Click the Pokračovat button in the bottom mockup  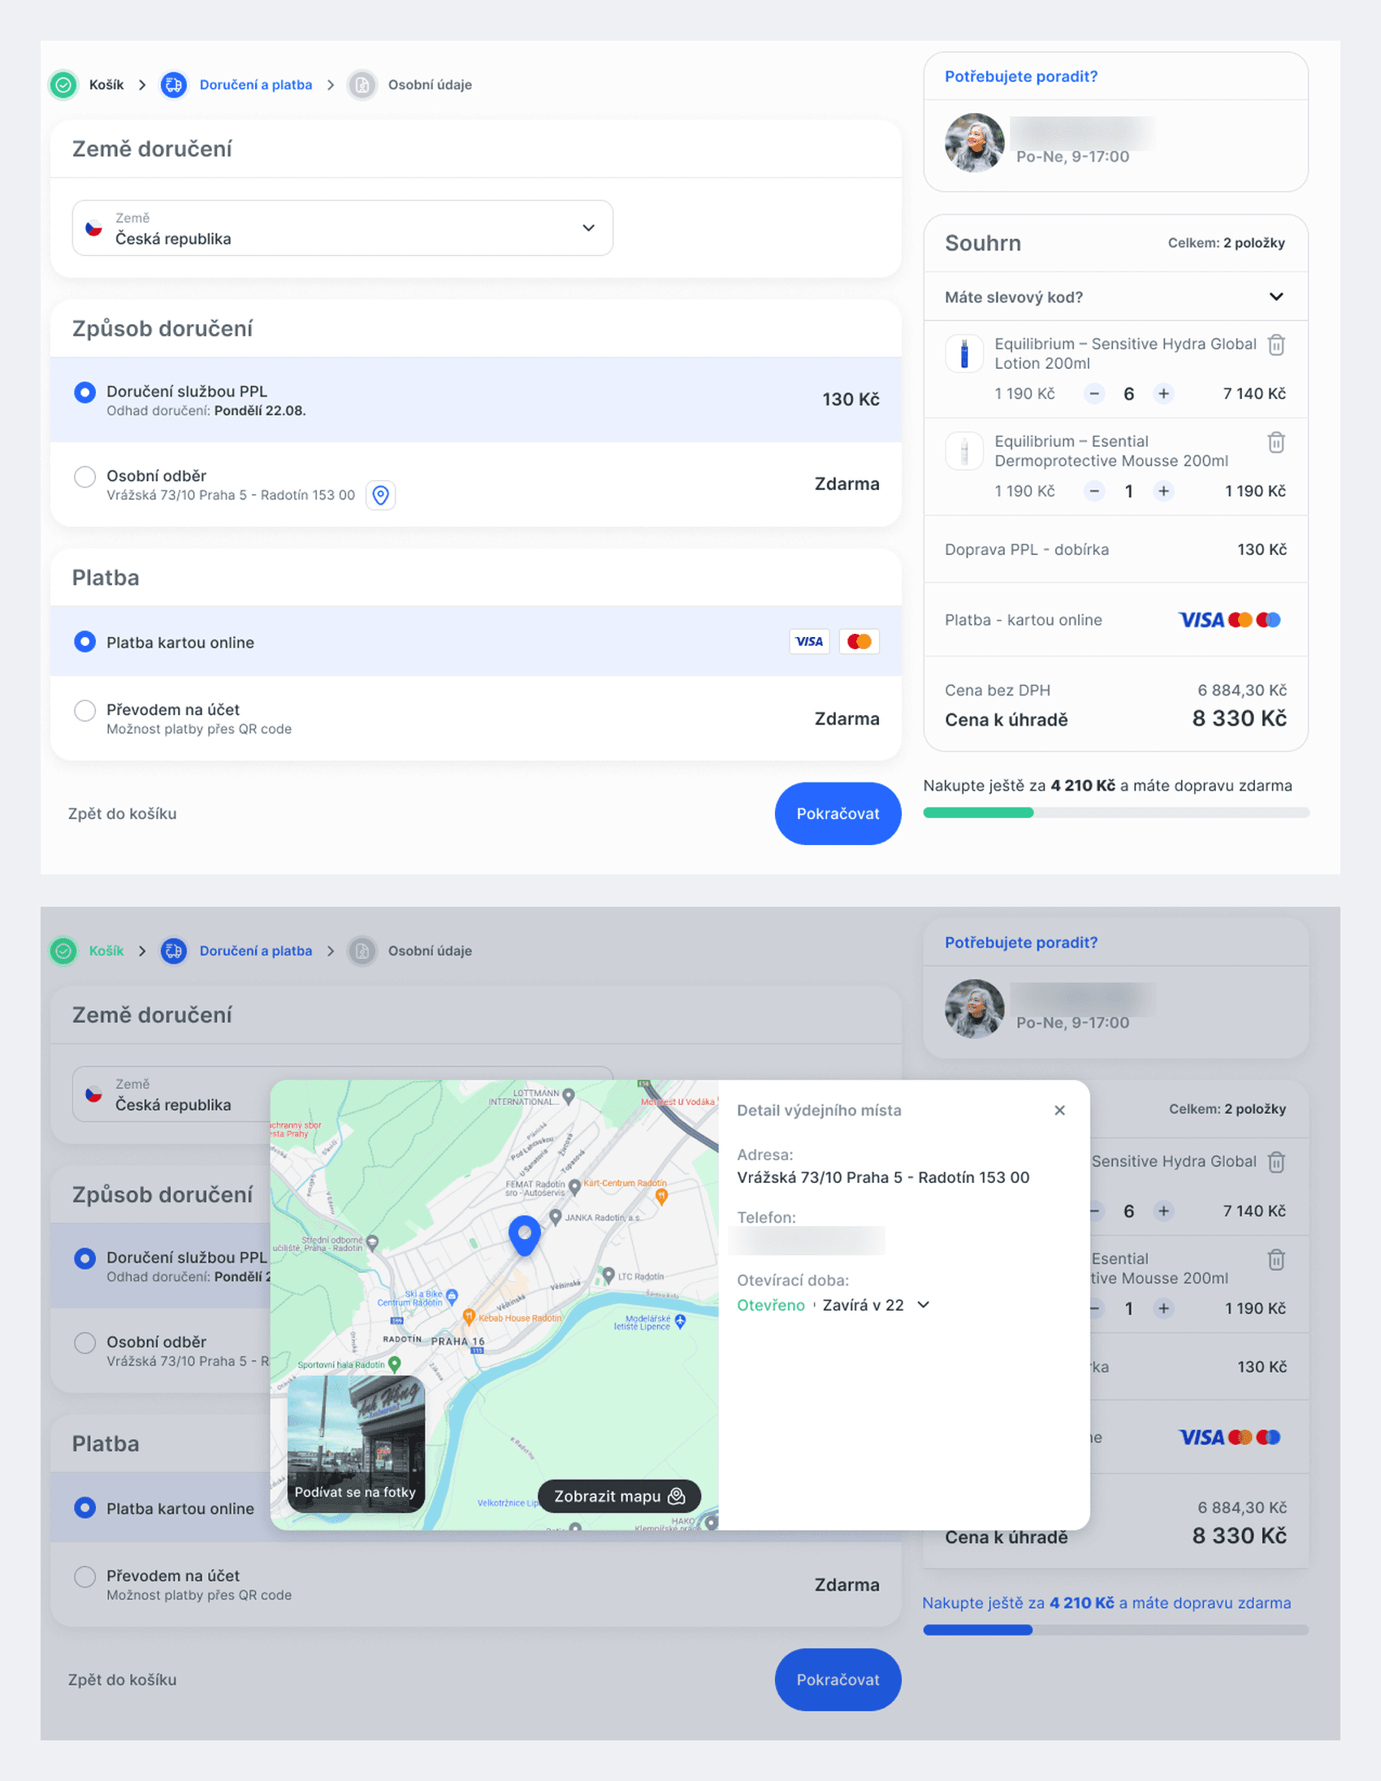[x=838, y=1680]
